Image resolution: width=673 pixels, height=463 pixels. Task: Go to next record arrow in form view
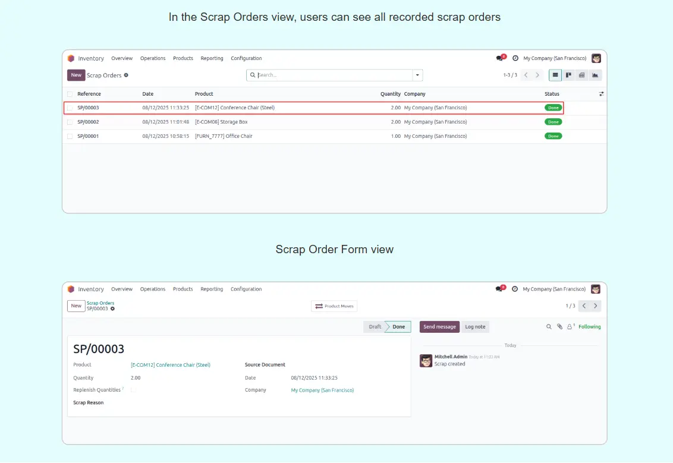point(596,306)
